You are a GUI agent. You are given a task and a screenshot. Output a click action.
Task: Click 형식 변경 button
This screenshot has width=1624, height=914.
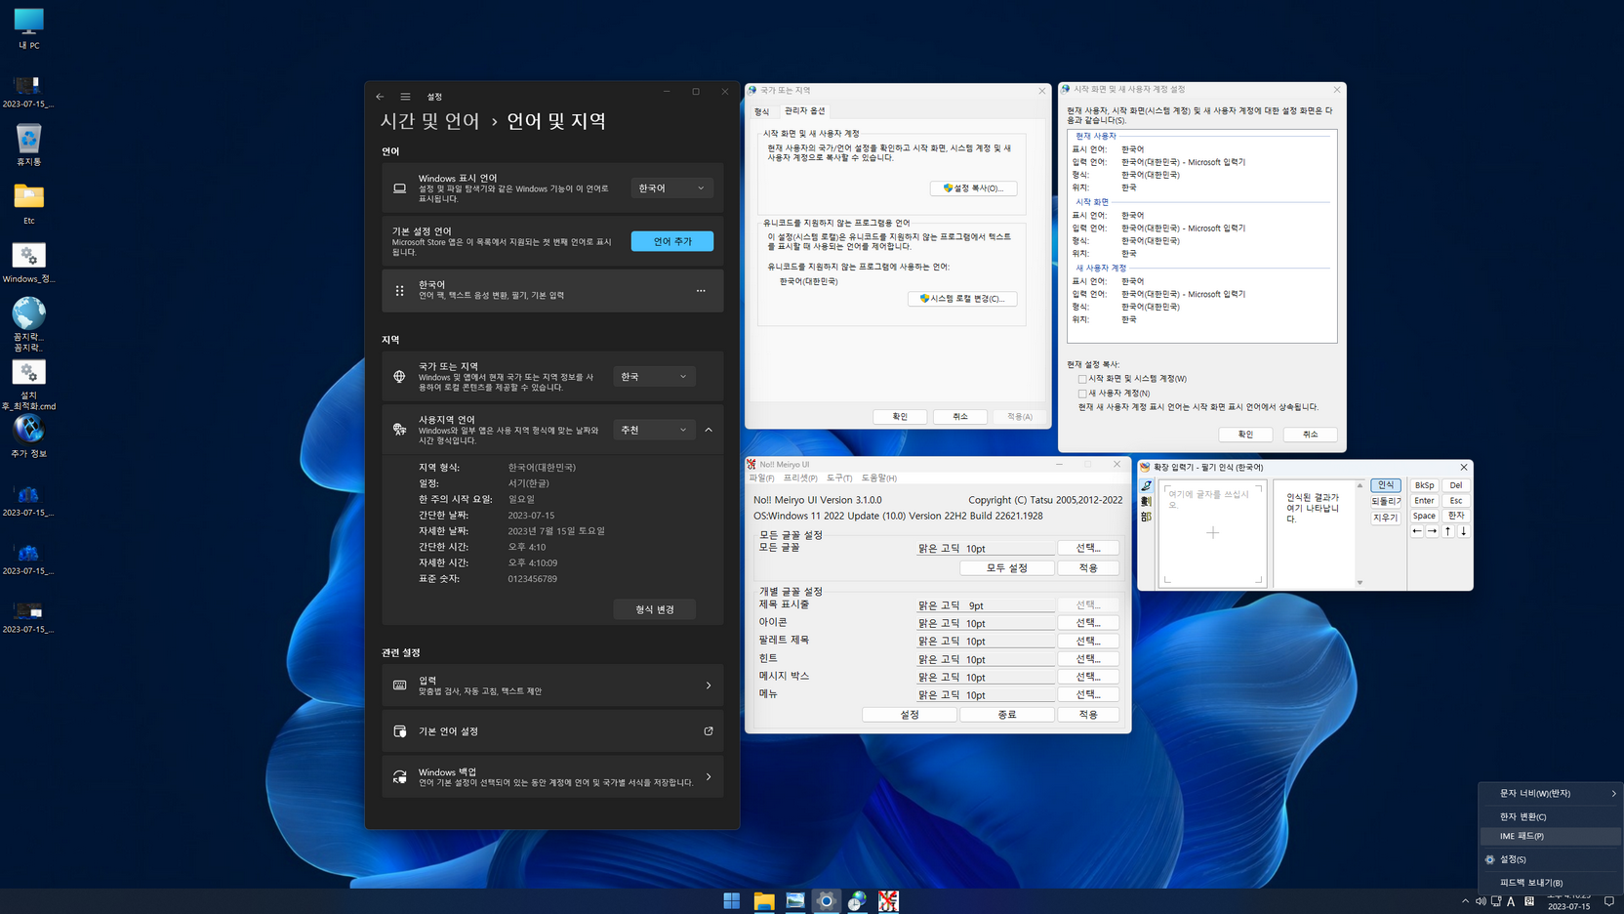[655, 609]
